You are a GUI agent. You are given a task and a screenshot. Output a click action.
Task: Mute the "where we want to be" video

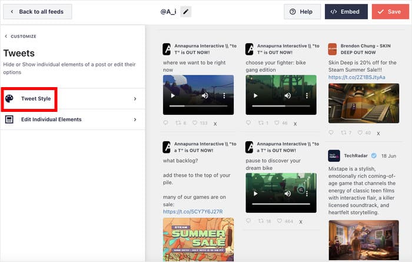[205, 95]
